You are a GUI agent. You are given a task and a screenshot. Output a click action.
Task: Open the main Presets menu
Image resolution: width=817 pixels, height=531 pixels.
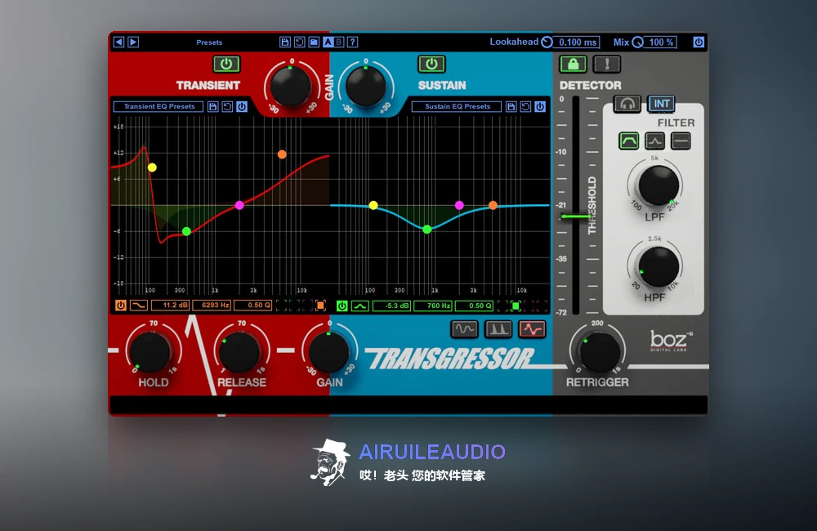coord(209,42)
